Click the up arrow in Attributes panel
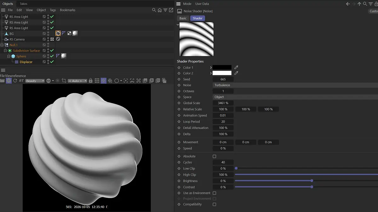 point(359,4)
